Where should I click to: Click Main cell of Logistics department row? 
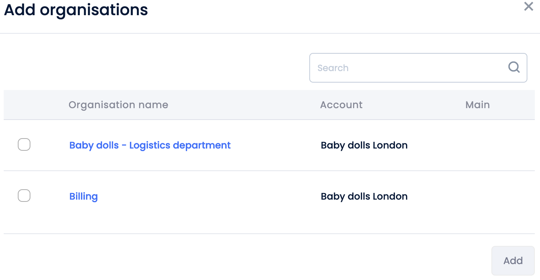pyautogui.click(x=477, y=145)
